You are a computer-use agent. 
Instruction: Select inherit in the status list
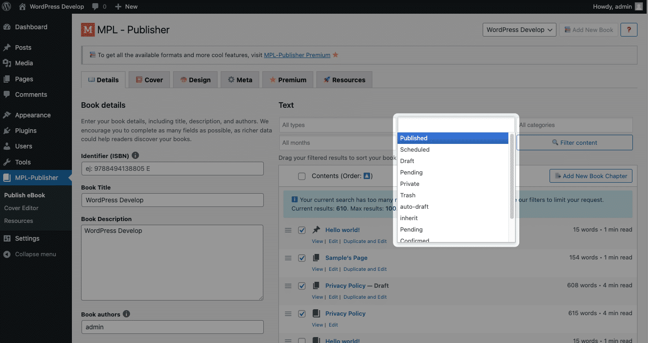point(453,218)
